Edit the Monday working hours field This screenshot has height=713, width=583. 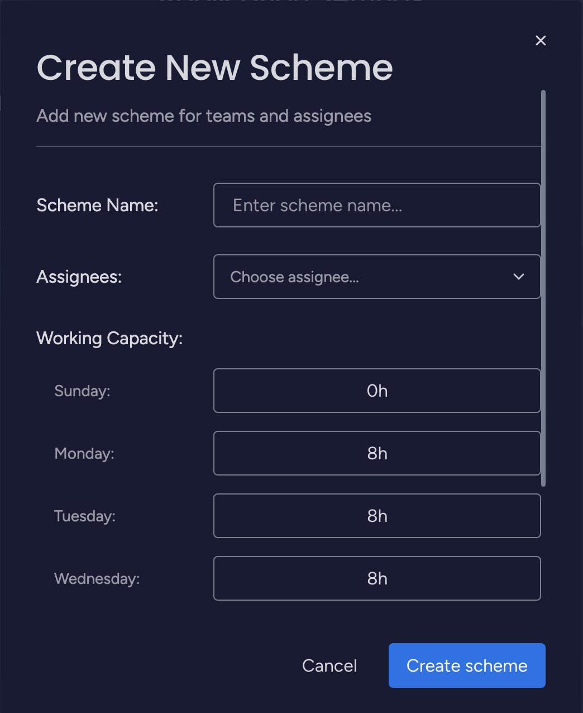377,453
